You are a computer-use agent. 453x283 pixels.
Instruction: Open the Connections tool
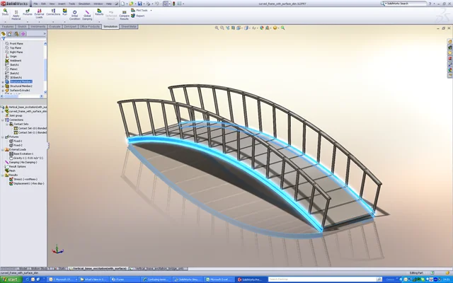coord(52,13)
